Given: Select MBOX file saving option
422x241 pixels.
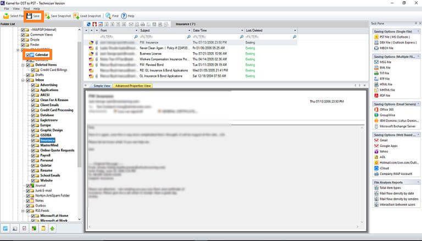Looking at the screenshot, I should [384, 48].
